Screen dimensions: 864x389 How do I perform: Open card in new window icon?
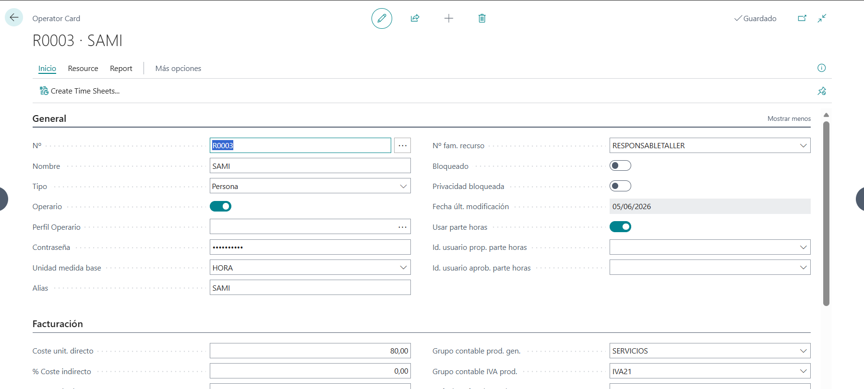click(802, 18)
